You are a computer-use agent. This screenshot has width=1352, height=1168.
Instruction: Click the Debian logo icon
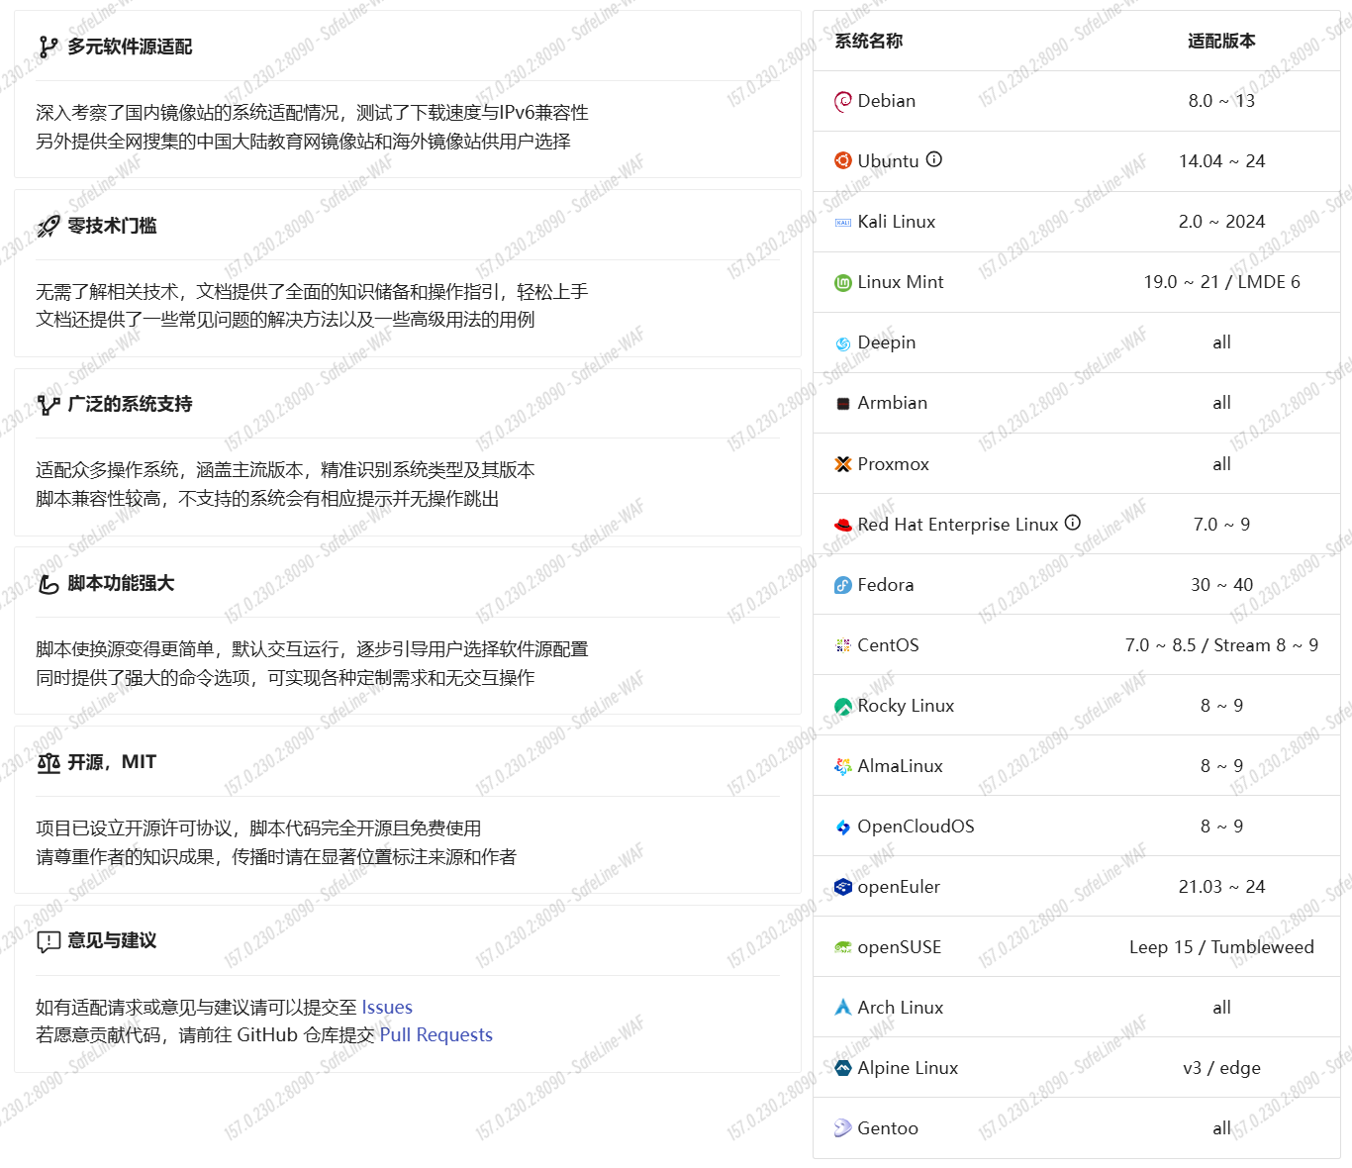click(843, 101)
